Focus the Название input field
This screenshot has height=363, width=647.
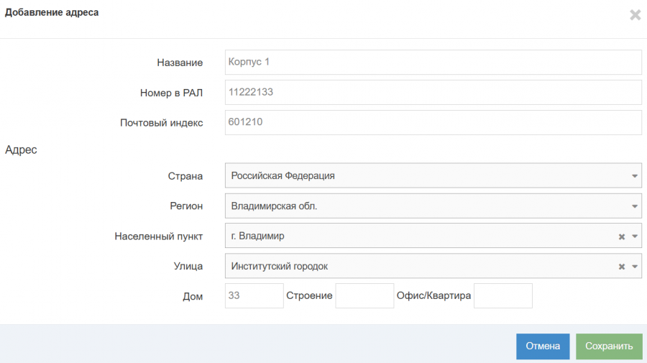click(433, 63)
